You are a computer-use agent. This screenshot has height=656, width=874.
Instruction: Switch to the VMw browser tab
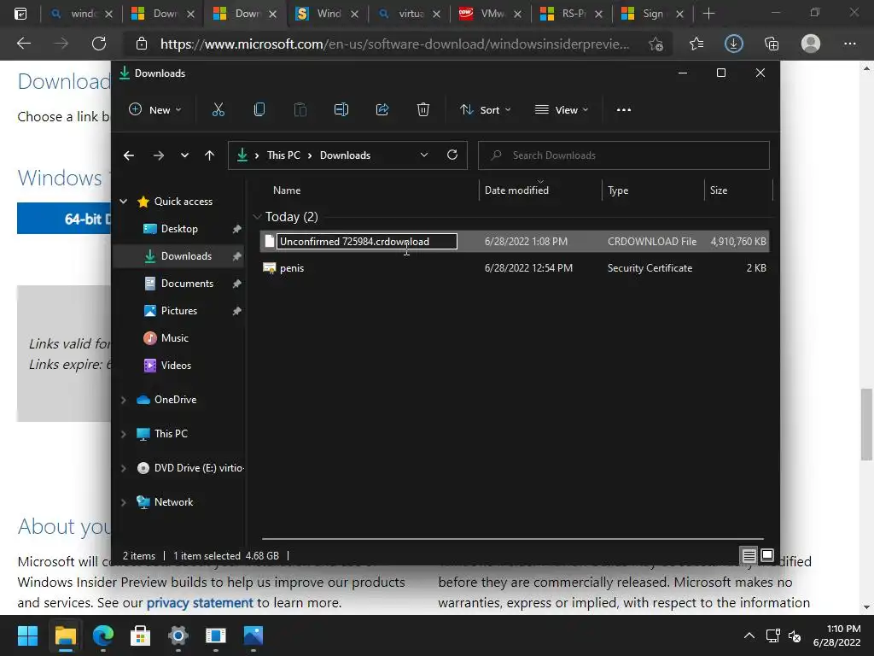click(x=489, y=14)
